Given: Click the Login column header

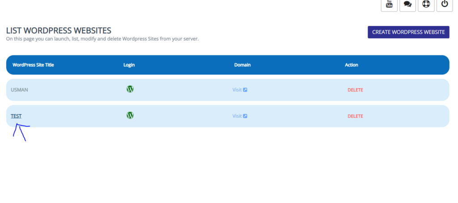Looking at the screenshot, I should (x=129, y=65).
